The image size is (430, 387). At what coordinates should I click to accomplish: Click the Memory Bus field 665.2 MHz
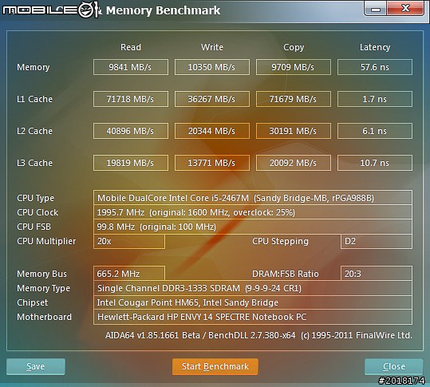point(129,274)
